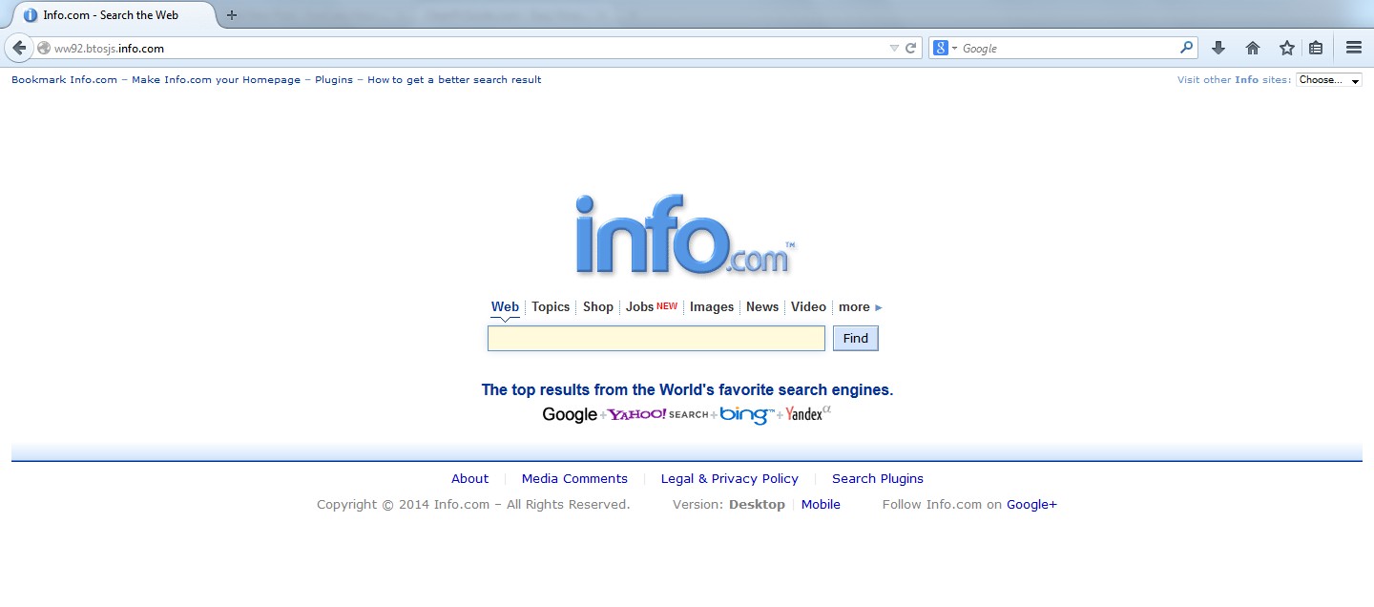Switch to the Topics search tab
This screenshot has width=1374, height=607.
pyautogui.click(x=551, y=307)
